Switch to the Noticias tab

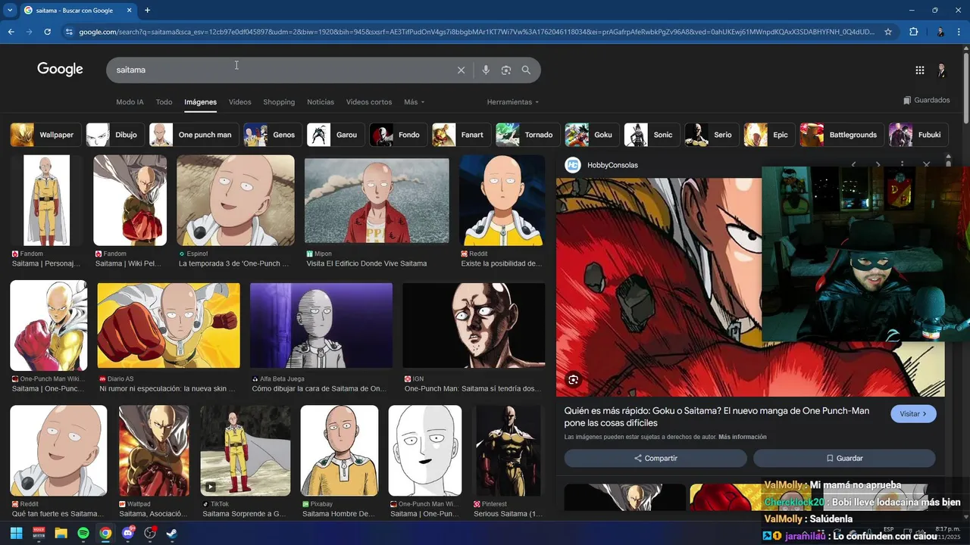(321, 102)
